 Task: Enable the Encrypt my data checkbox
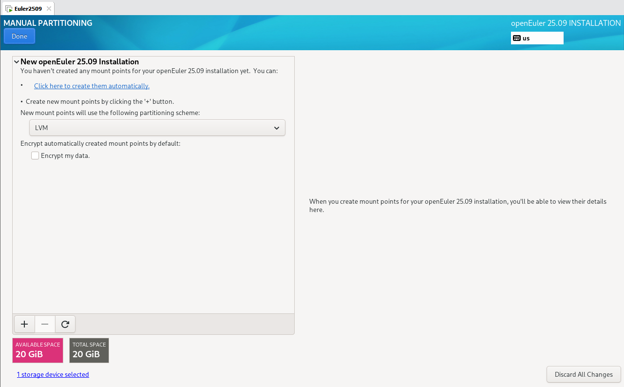pos(35,155)
